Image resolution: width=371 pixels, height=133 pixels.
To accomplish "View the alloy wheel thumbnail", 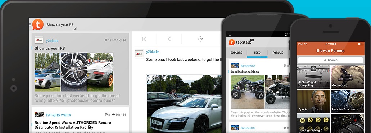I will pos(74,72).
